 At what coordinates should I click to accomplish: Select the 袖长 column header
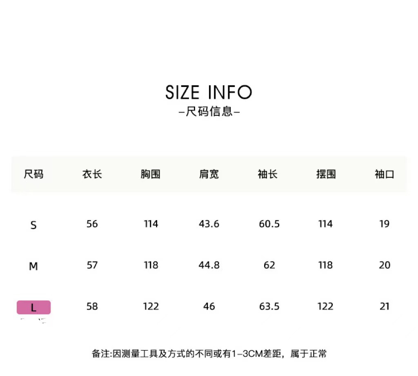tap(268, 174)
